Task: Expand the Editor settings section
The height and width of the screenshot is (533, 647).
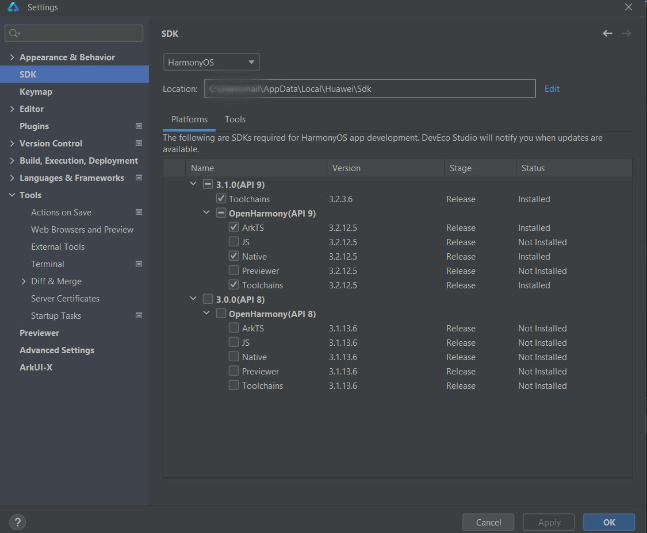Action: click(x=12, y=109)
